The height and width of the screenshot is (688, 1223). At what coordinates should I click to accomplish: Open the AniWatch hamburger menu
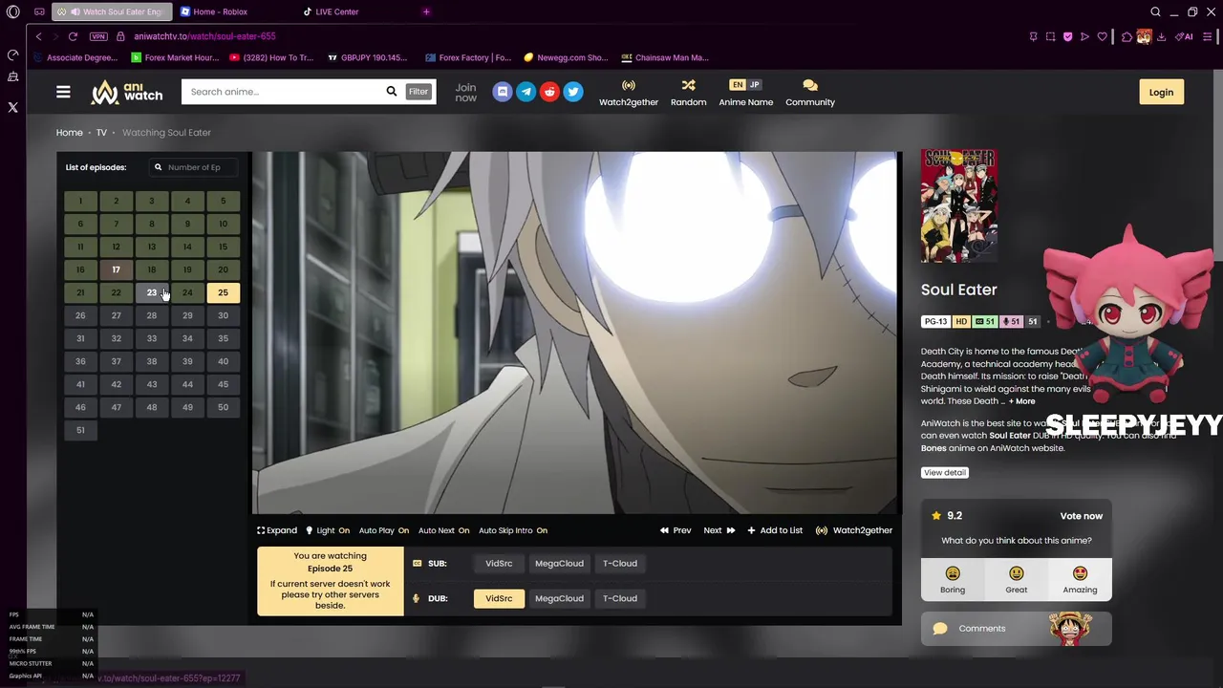click(x=63, y=92)
